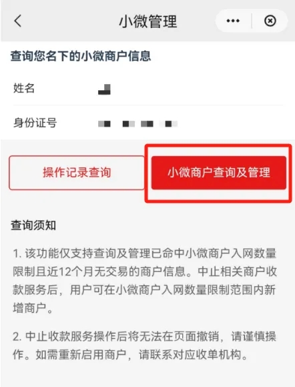Open the three-dot more options menu
This screenshot has width=295, height=387.
click(x=233, y=21)
